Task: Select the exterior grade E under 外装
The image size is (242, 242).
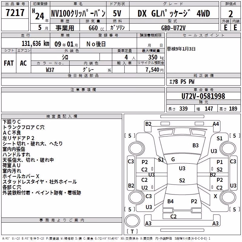Action: (x=226, y=28)
